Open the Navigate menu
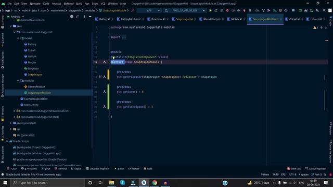Screen dimensions: 333x187 click(x=35, y=4)
